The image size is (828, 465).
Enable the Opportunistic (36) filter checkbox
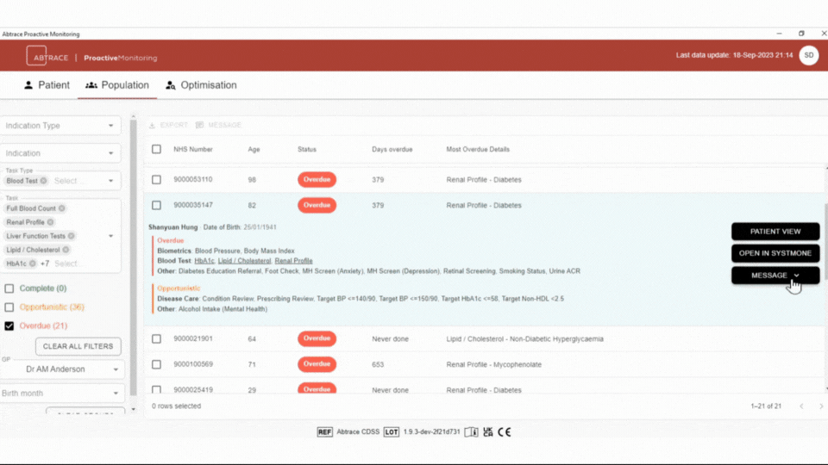click(9, 307)
